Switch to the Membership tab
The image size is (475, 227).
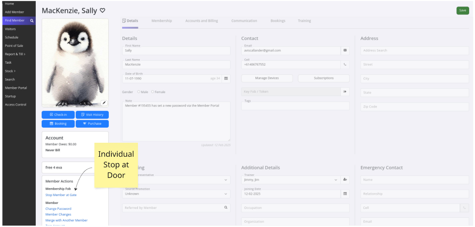tap(162, 21)
